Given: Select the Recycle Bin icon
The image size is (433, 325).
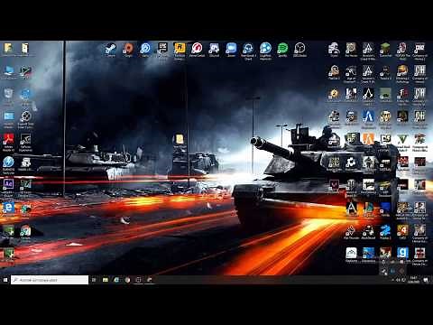Looking at the screenshot, I should [8, 94].
